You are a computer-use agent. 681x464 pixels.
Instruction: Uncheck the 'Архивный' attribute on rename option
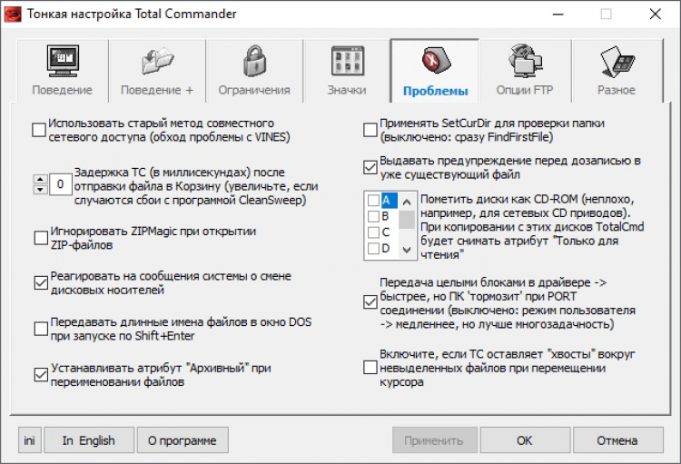coord(40,375)
